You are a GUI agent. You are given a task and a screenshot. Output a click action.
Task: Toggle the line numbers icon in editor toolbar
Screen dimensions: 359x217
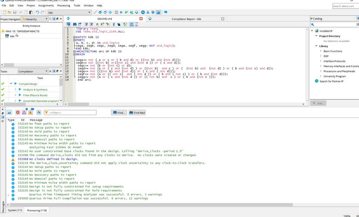pos(132,24)
